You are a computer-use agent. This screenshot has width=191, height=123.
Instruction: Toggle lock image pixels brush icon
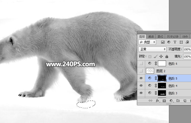click(x=155, y=56)
